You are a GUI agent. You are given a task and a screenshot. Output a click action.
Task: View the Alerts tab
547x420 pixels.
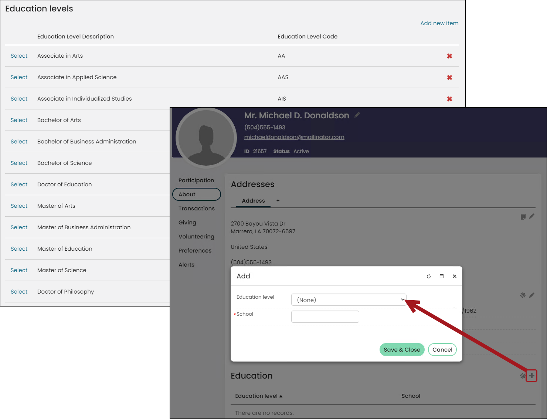tap(186, 265)
